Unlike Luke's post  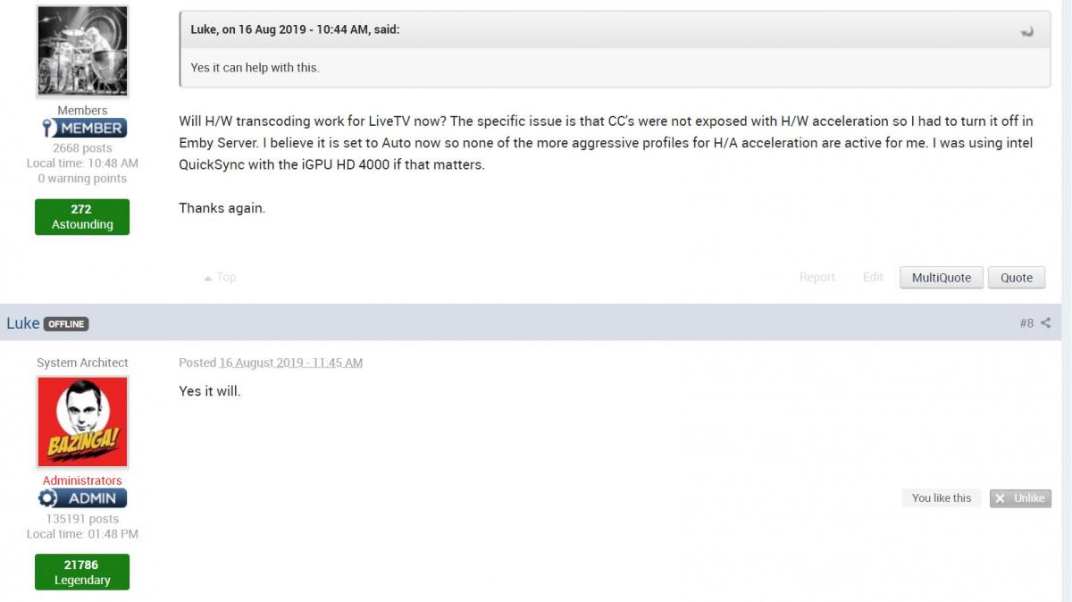pyautogui.click(x=1020, y=498)
